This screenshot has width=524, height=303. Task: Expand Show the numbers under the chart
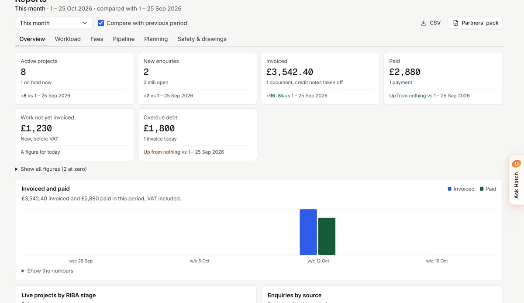point(47,271)
